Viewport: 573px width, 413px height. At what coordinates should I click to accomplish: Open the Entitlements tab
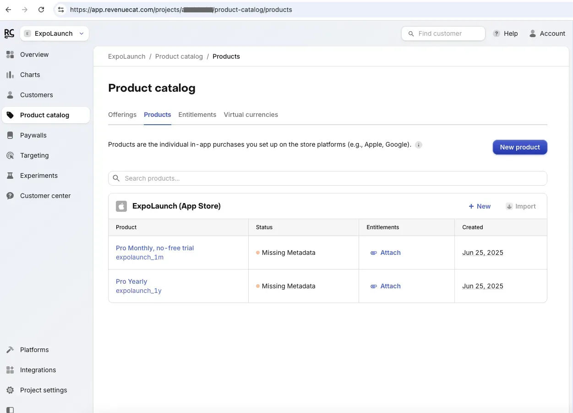point(197,115)
